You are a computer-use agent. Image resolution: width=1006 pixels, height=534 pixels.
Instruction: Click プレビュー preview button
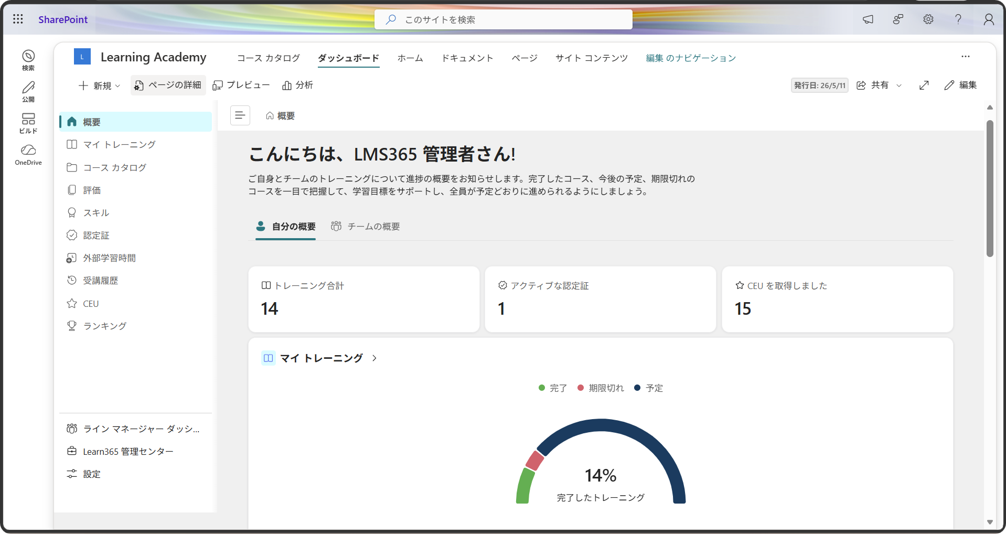(241, 85)
